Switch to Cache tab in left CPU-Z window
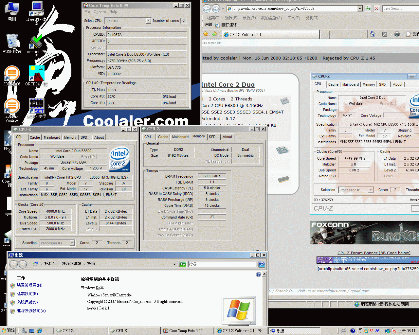The image size is (419, 335). coord(35,137)
